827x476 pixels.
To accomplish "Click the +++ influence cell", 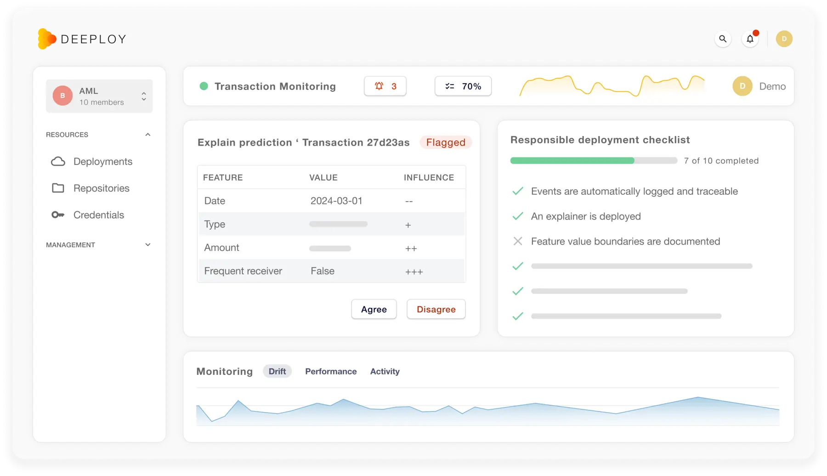I will pyautogui.click(x=414, y=272).
